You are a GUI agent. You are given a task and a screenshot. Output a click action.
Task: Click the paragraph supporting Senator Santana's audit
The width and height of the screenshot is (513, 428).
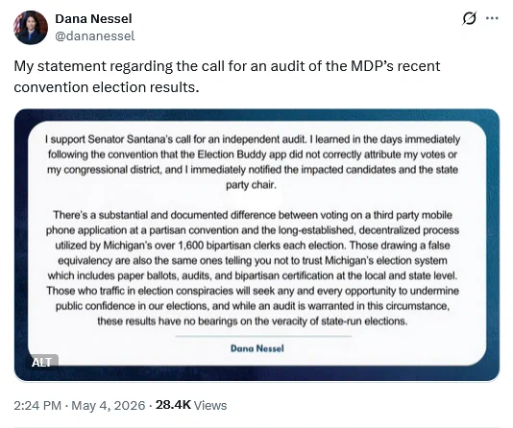pyautogui.click(x=253, y=162)
